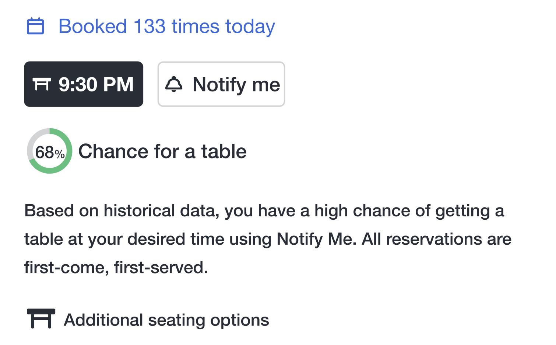Viewport: 556px width, 345px height.
Task: Open the Booked 133 times today link
Action: pyautogui.click(x=166, y=27)
